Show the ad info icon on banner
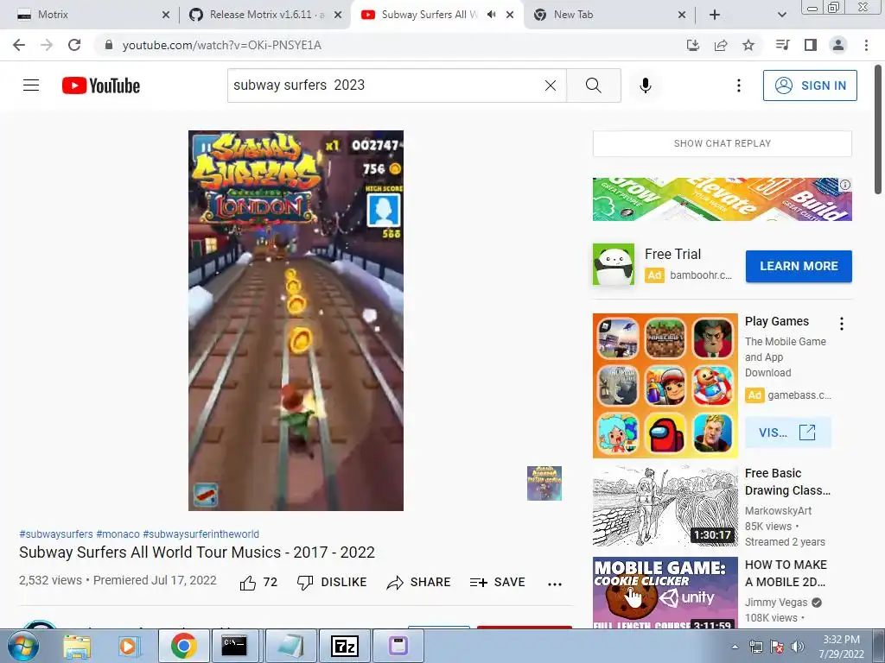 point(845,185)
